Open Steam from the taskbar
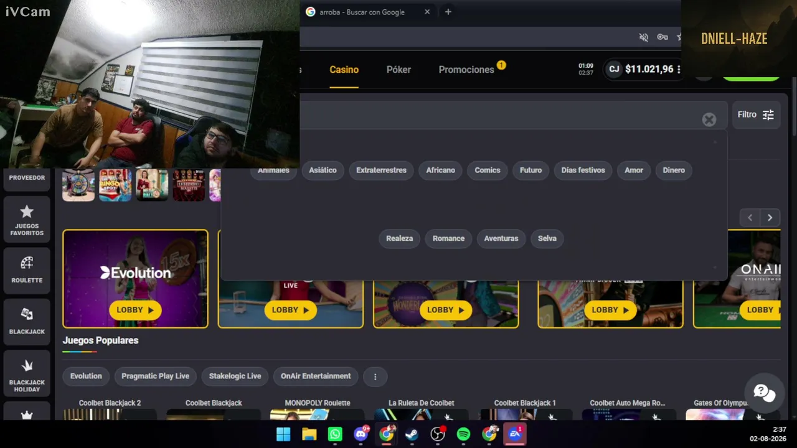 [x=412, y=434]
